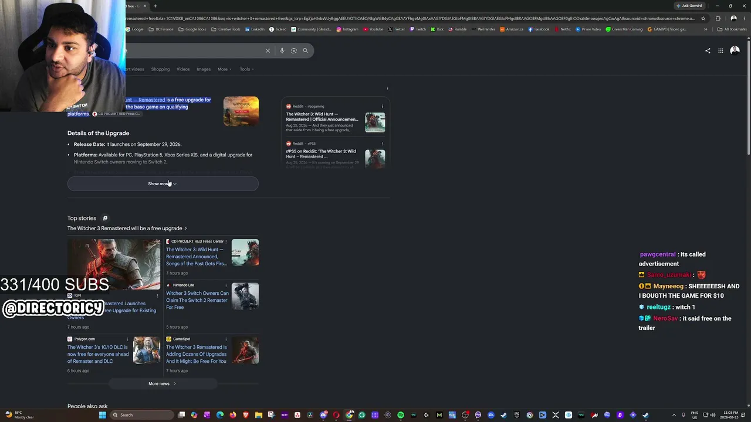Image resolution: width=751 pixels, height=422 pixels.
Task: Open the Netflix bookmark
Action: click(563, 29)
